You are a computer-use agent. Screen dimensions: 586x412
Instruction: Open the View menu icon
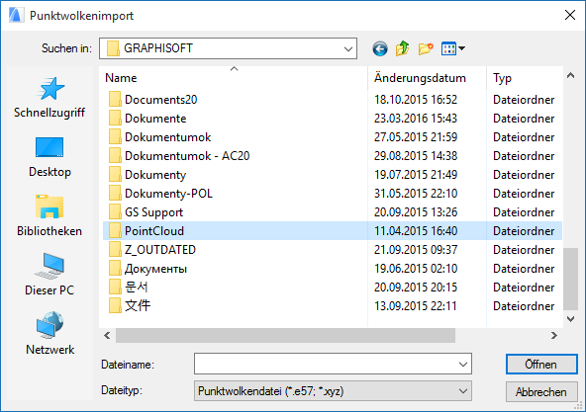pos(453,48)
